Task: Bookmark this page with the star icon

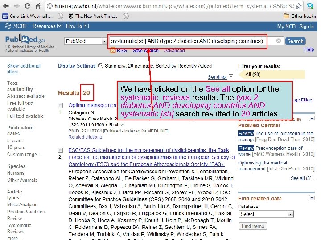Action: coord(299,6)
